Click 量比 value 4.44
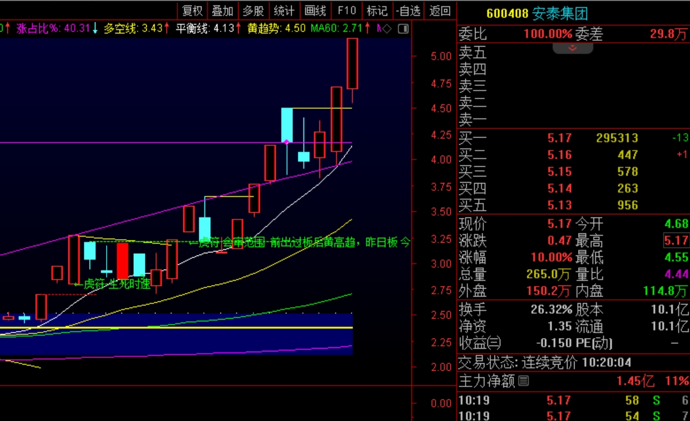 (x=676, y=274)
